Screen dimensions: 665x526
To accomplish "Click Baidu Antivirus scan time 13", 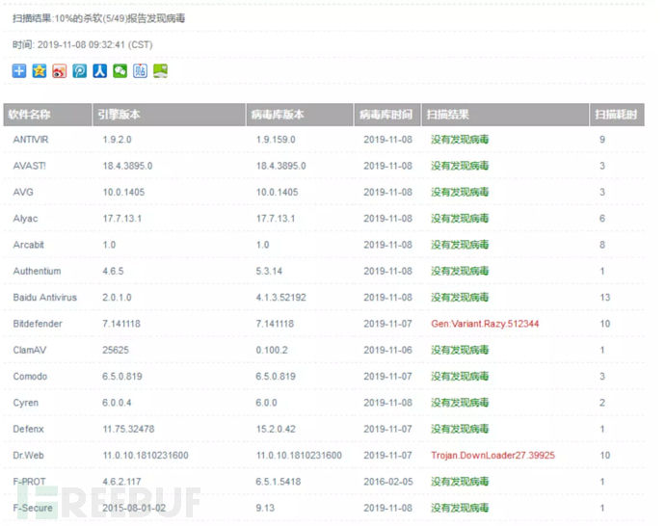I will (605, 297).
